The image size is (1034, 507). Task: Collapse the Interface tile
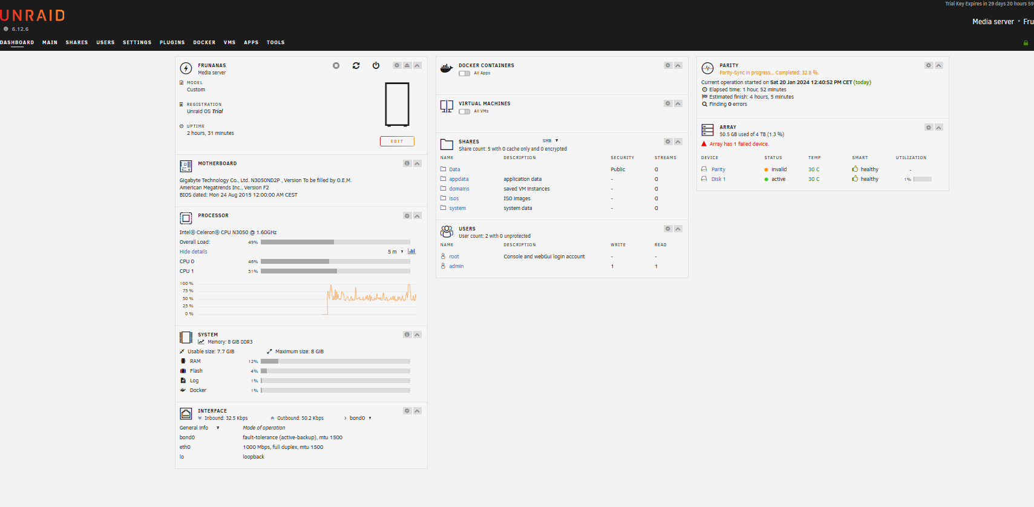point(417,411)
